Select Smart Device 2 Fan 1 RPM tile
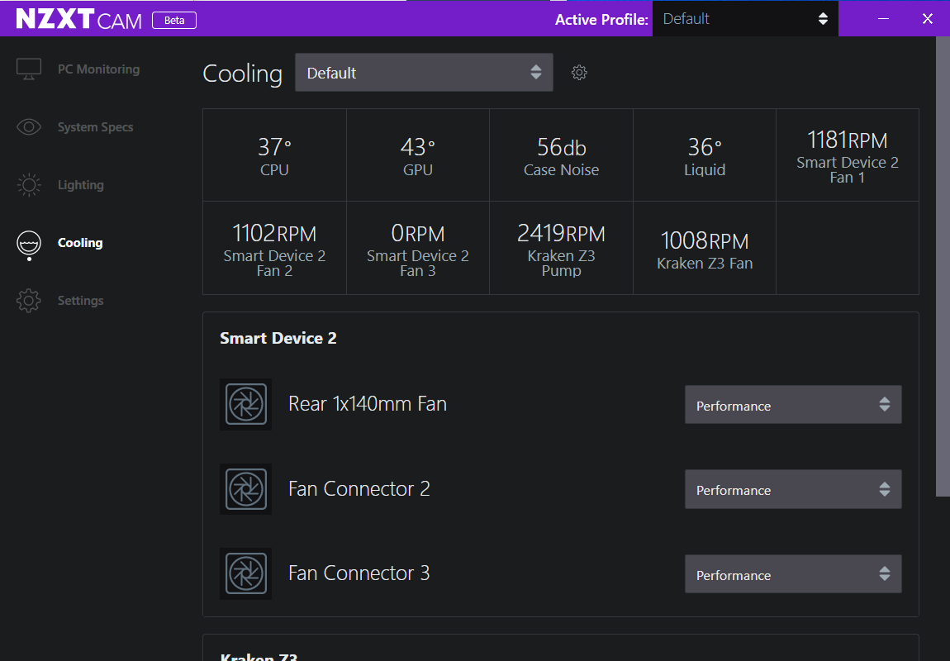 (x=847, y=155)
